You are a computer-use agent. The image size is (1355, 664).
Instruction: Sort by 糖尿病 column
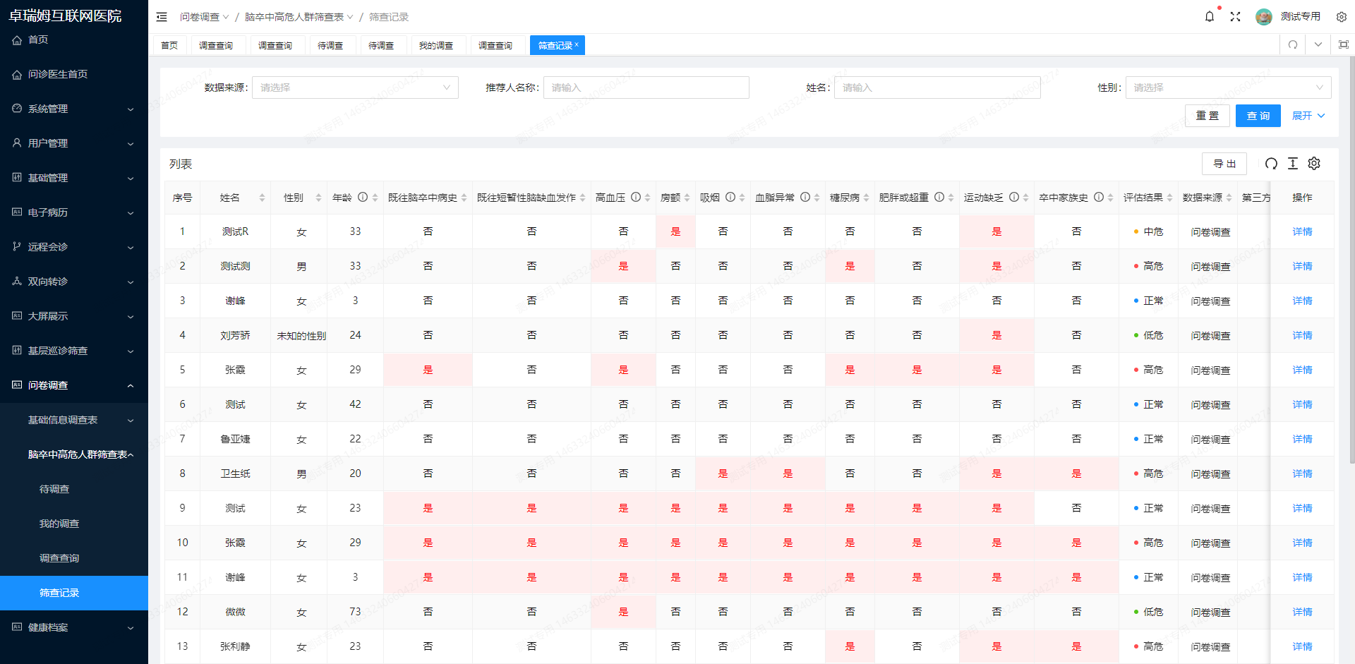[866, 198]
